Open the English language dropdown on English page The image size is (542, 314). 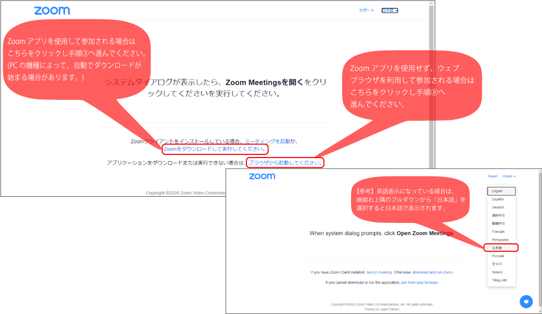509,176
